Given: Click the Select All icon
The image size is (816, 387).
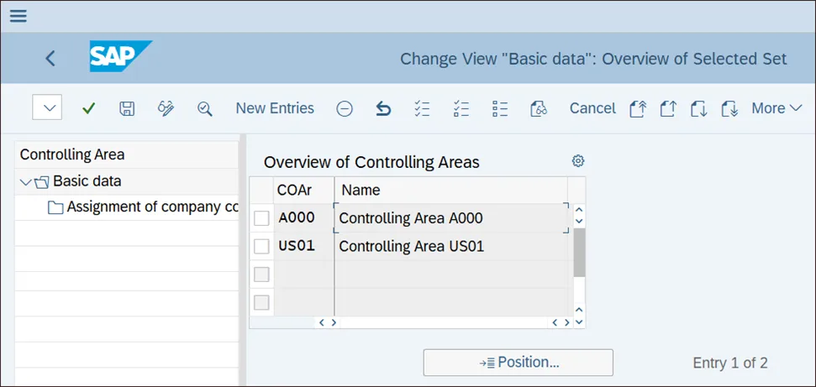Looking at the screenshot, I should (x=423, y=108).
